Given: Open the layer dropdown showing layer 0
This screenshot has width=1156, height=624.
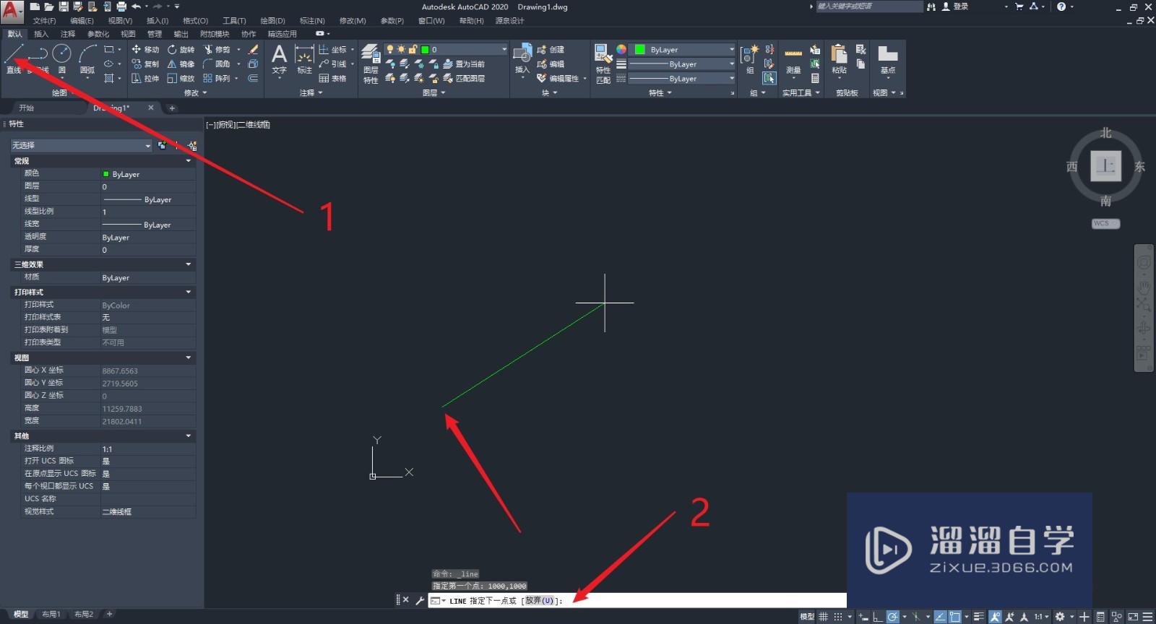Looking at the screenshot, I should [x=447, y=49].
